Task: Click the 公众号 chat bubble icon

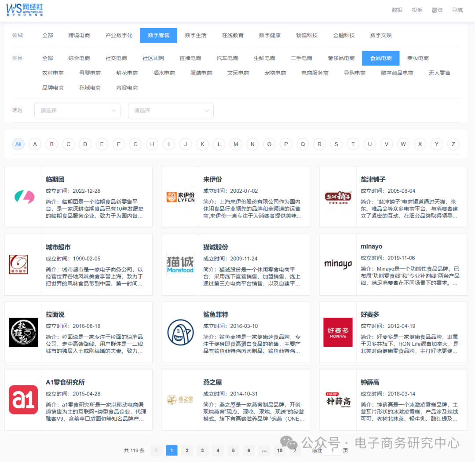Action: pyautogui.click(x=289, y=442)
